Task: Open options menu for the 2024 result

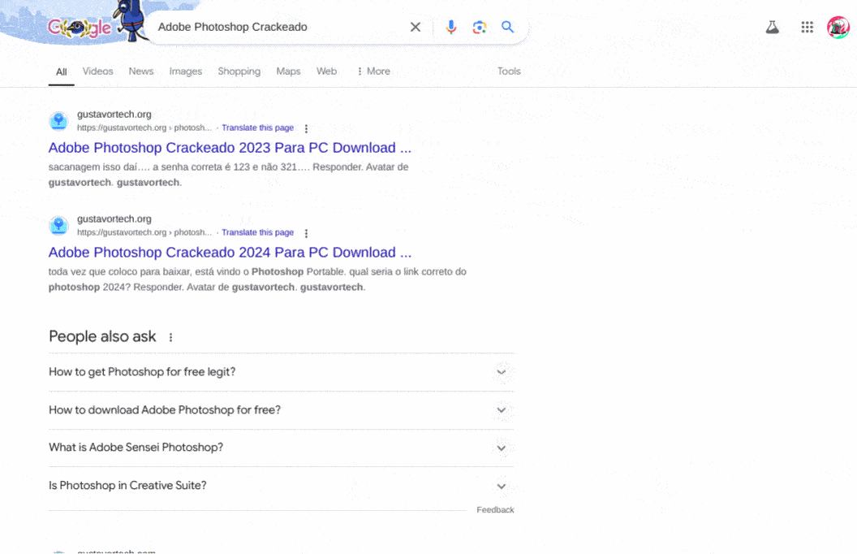Action: click(306, 233)
